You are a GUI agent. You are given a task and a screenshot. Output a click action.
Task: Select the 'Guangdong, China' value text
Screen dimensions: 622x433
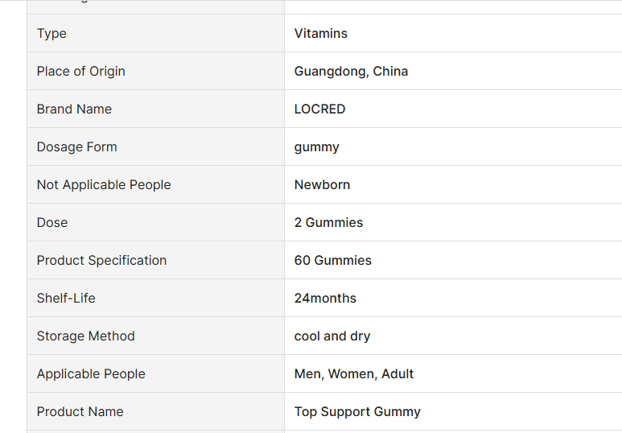pos(351,72)
